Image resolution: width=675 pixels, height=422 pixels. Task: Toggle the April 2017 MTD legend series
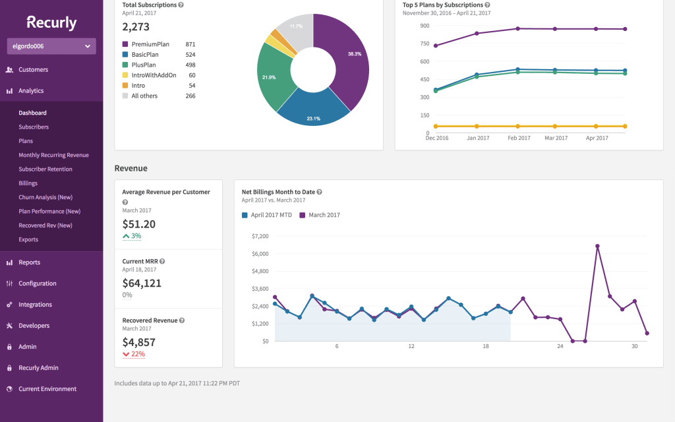click(x=267, y=215)
